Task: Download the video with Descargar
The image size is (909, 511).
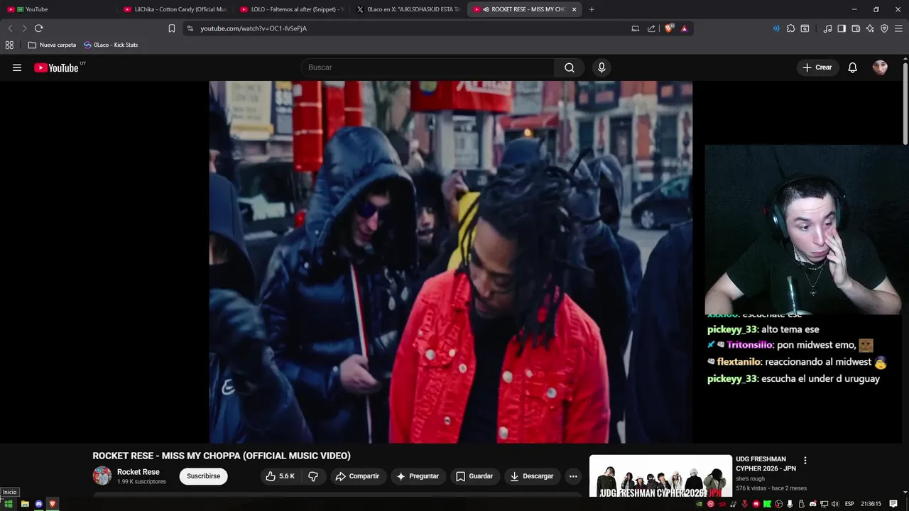Action: [x=531, y=476]
